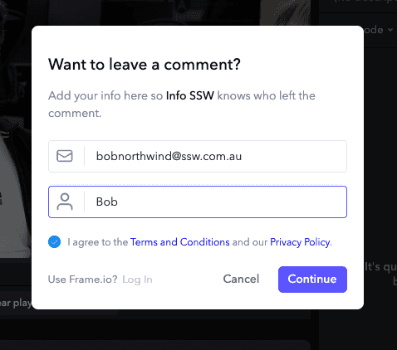This screenshot has width=397, height=350.
Task: Click the person icon in the name field
Action: [65, 202]
